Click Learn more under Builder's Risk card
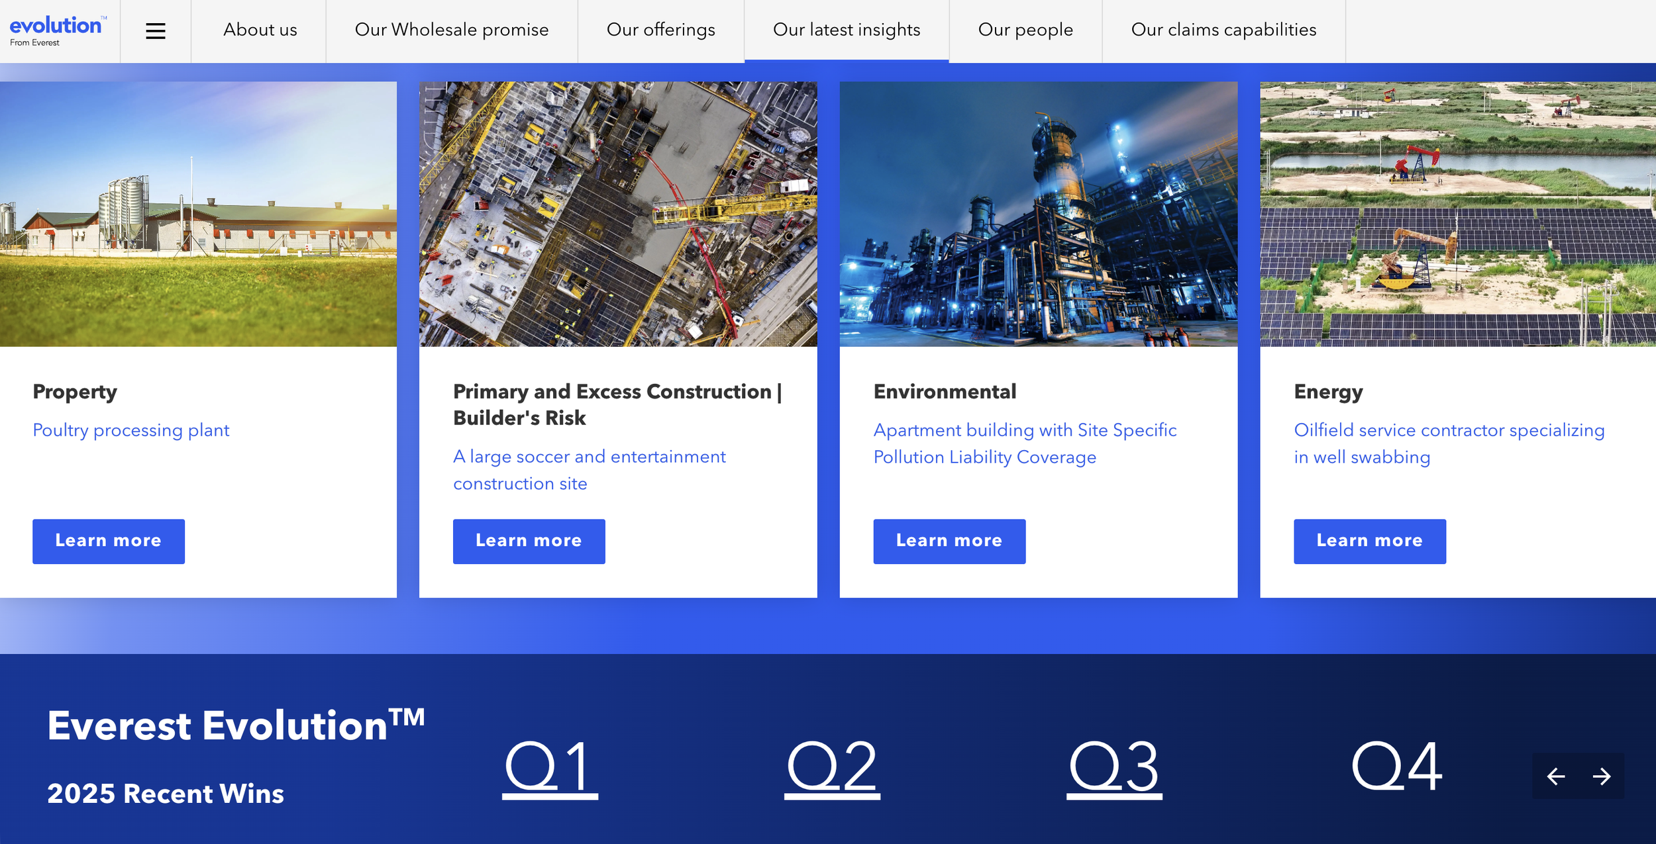The width and height of the screenshot is (1656, 844). (529, 541)
